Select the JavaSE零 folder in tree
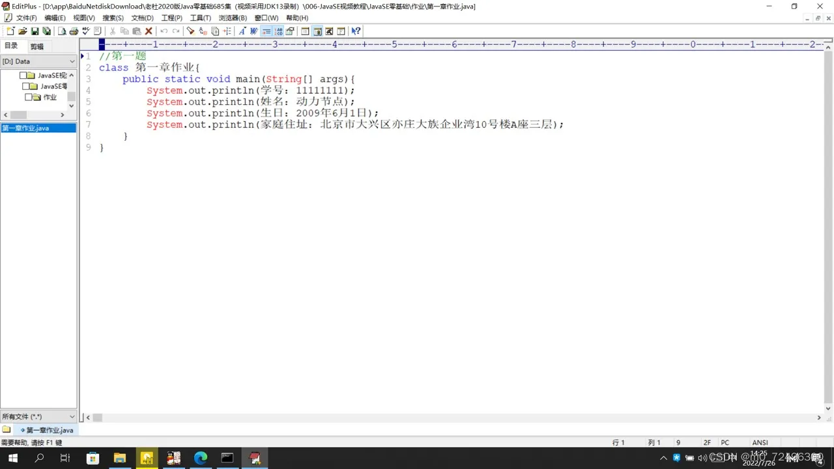 [x=54, y=86]
